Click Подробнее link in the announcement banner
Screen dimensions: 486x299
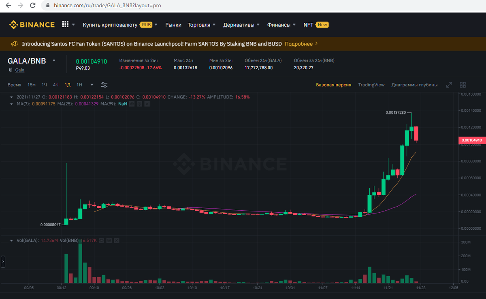(302, 44)
